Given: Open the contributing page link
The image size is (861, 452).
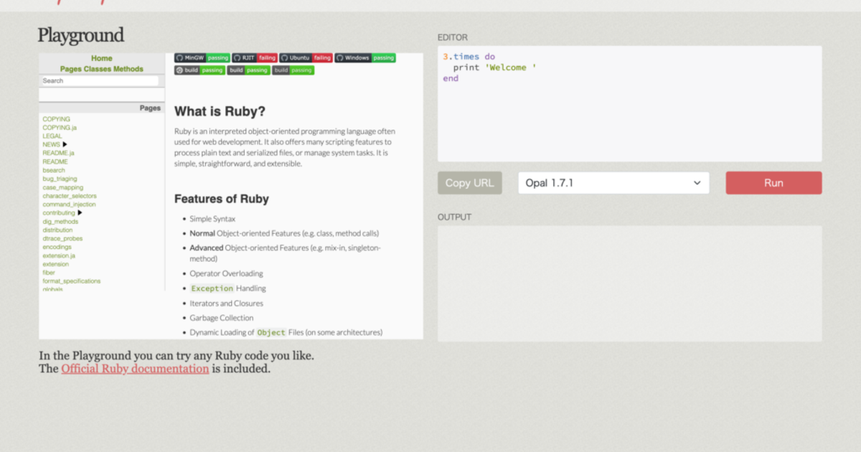Looking at the screenshot, I should pyautogui.click(x=58, y=212).
